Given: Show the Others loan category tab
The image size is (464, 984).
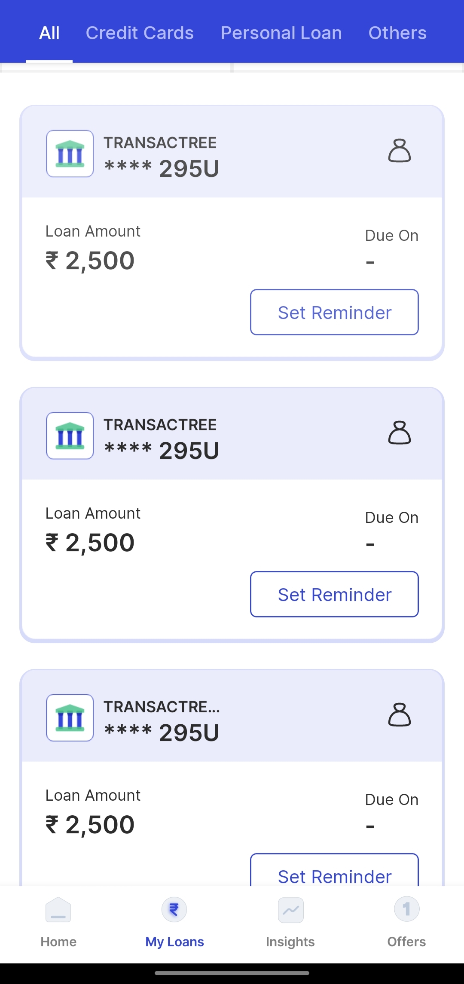Looking at the screenshot, I should [x=397, y=33].
